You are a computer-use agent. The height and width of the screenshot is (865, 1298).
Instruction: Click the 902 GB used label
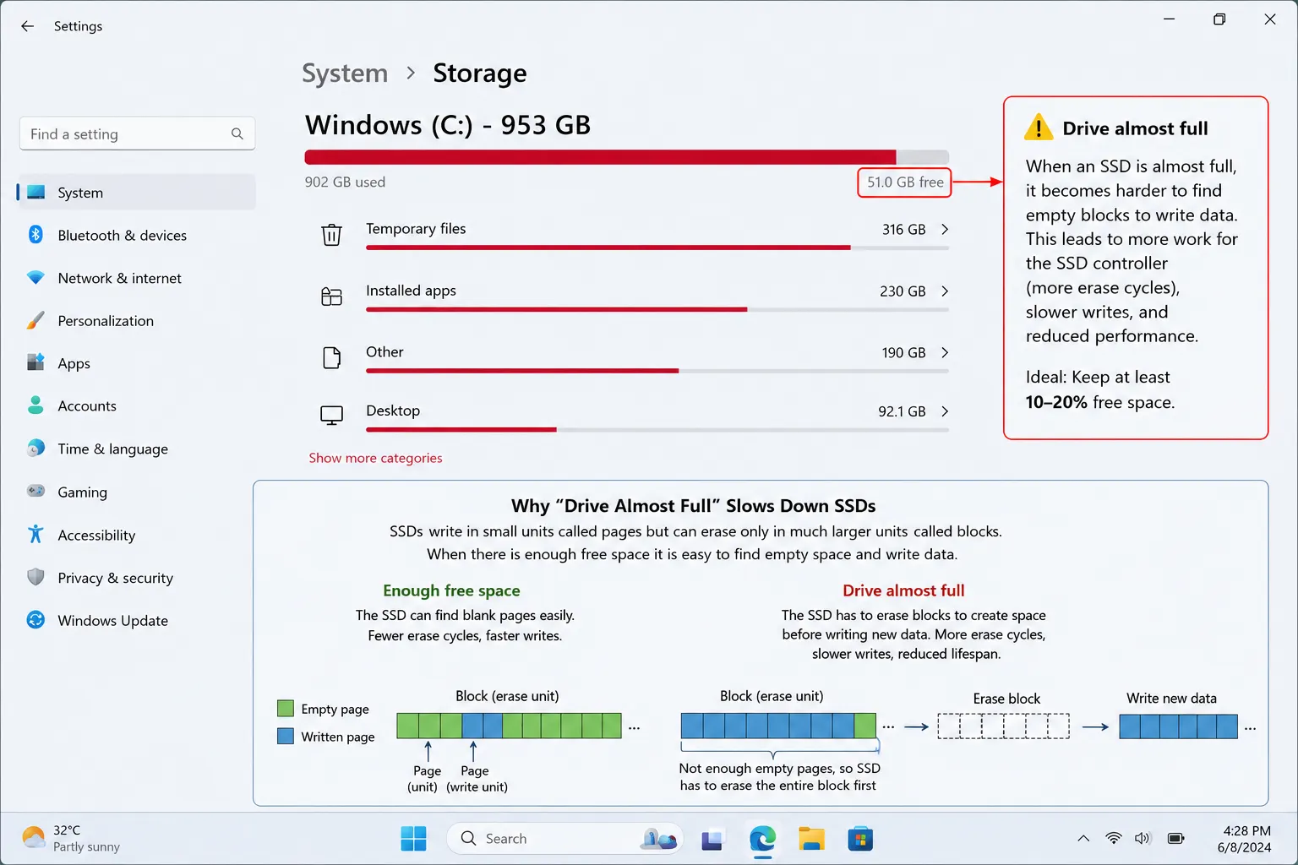coord(345,182)
